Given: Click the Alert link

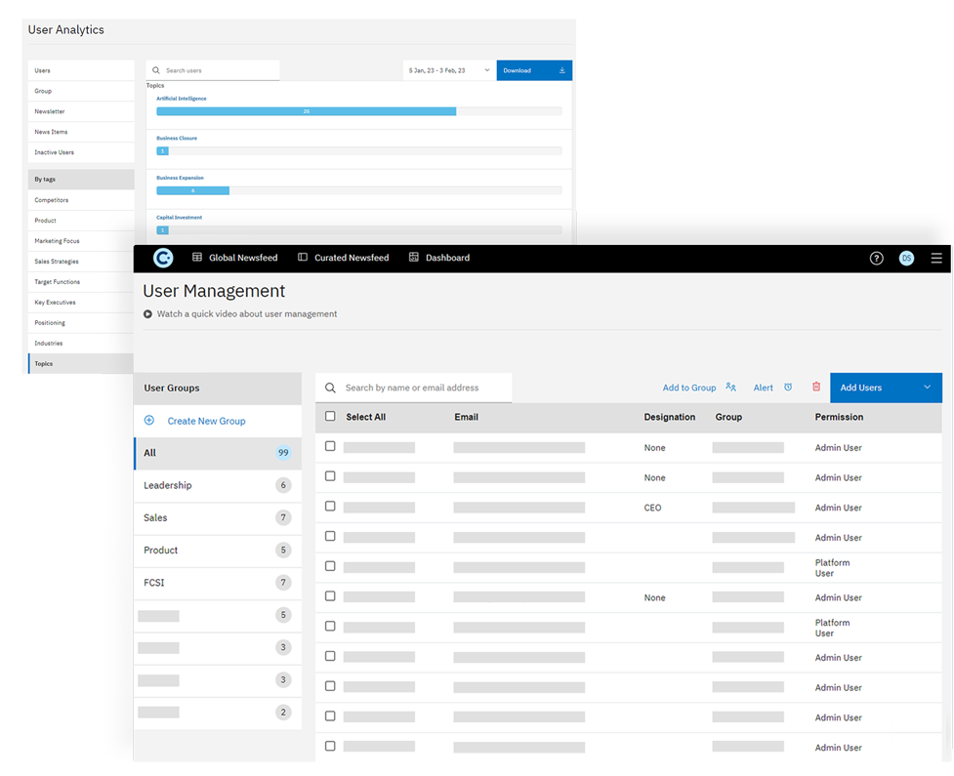Looking at the screenshot, I should click(763, 388).
